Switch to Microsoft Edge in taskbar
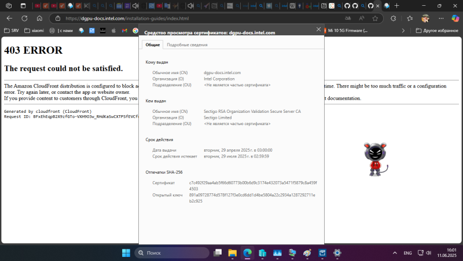The image size is (463, 261). (248, 253)
